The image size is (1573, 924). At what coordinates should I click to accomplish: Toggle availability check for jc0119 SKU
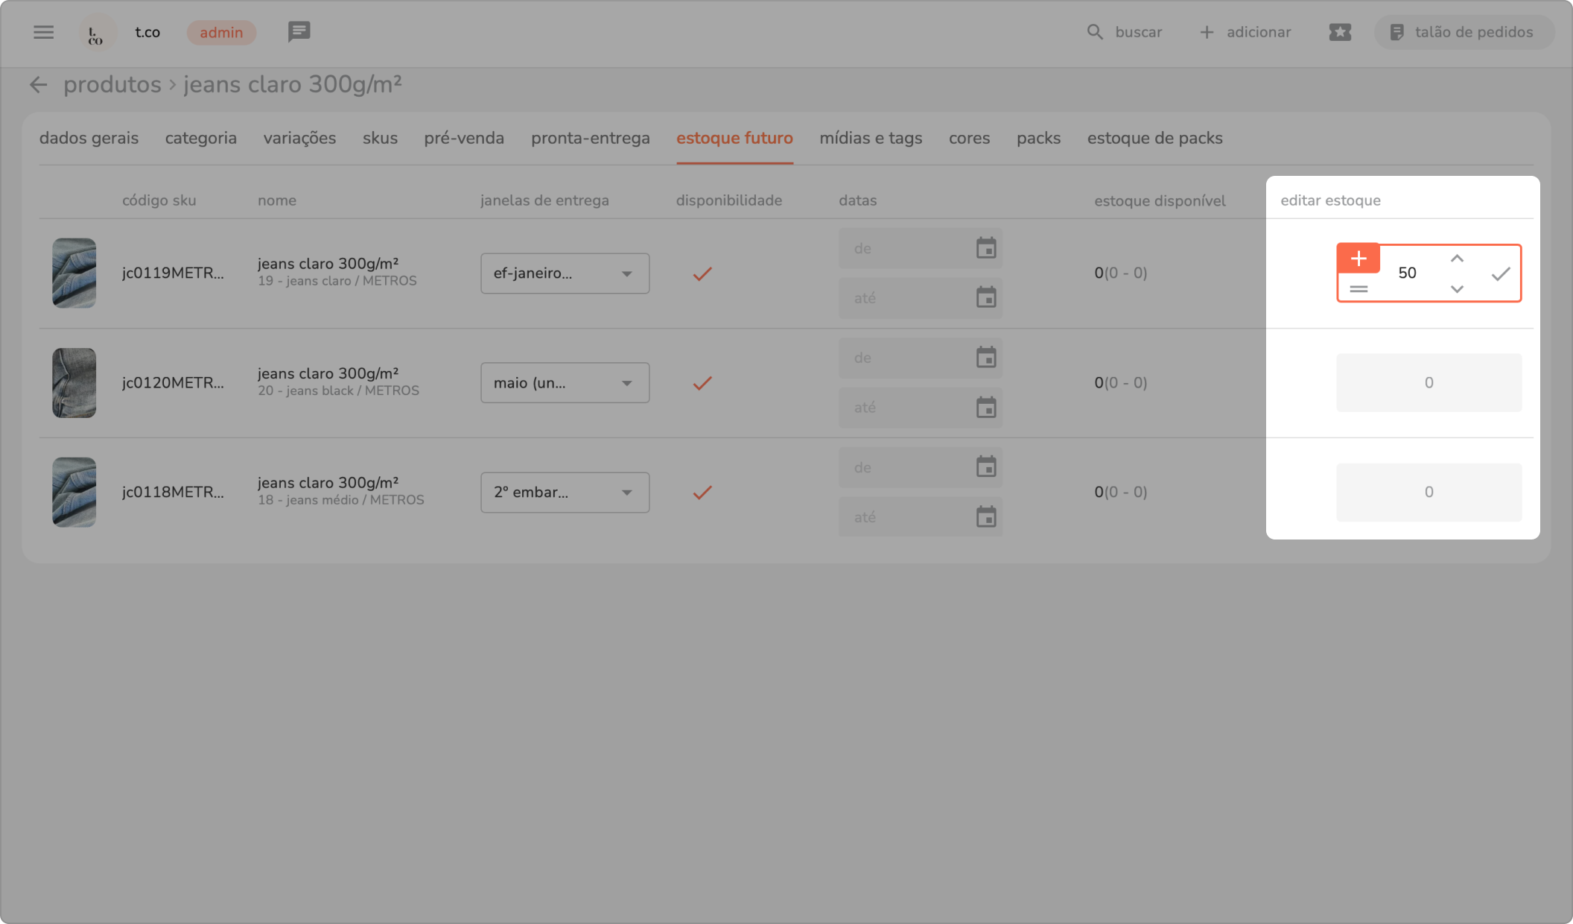702,273
